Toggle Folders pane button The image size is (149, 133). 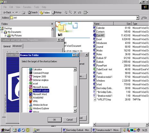click(45, 12)
